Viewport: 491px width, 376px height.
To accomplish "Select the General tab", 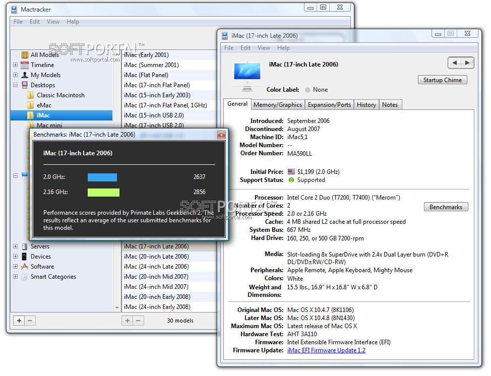I will (x=237, y=104).
